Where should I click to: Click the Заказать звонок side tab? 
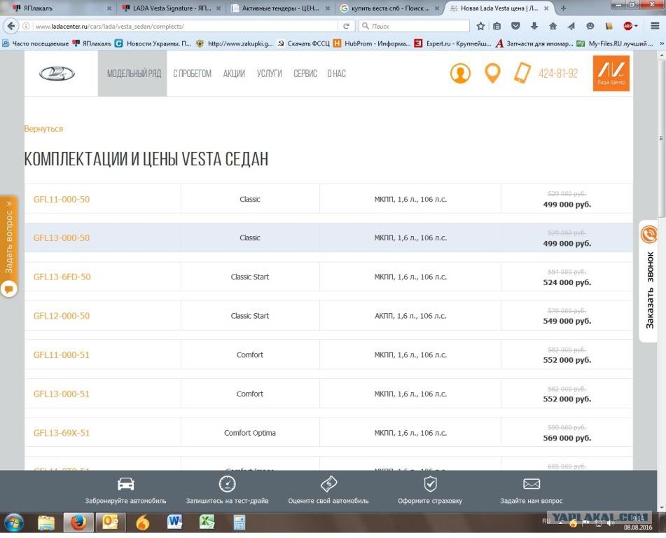click(x=649, y=280)
